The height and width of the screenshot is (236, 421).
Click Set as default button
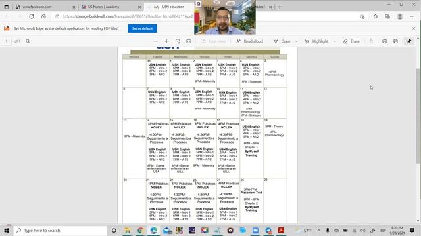pos(142,28)
